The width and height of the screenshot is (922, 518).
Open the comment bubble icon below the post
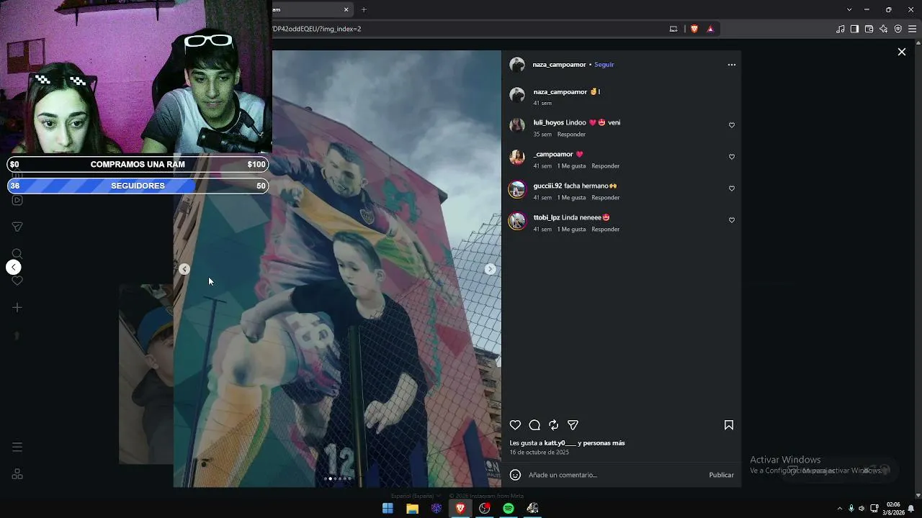pyautogui.click(x=534, y=425)
